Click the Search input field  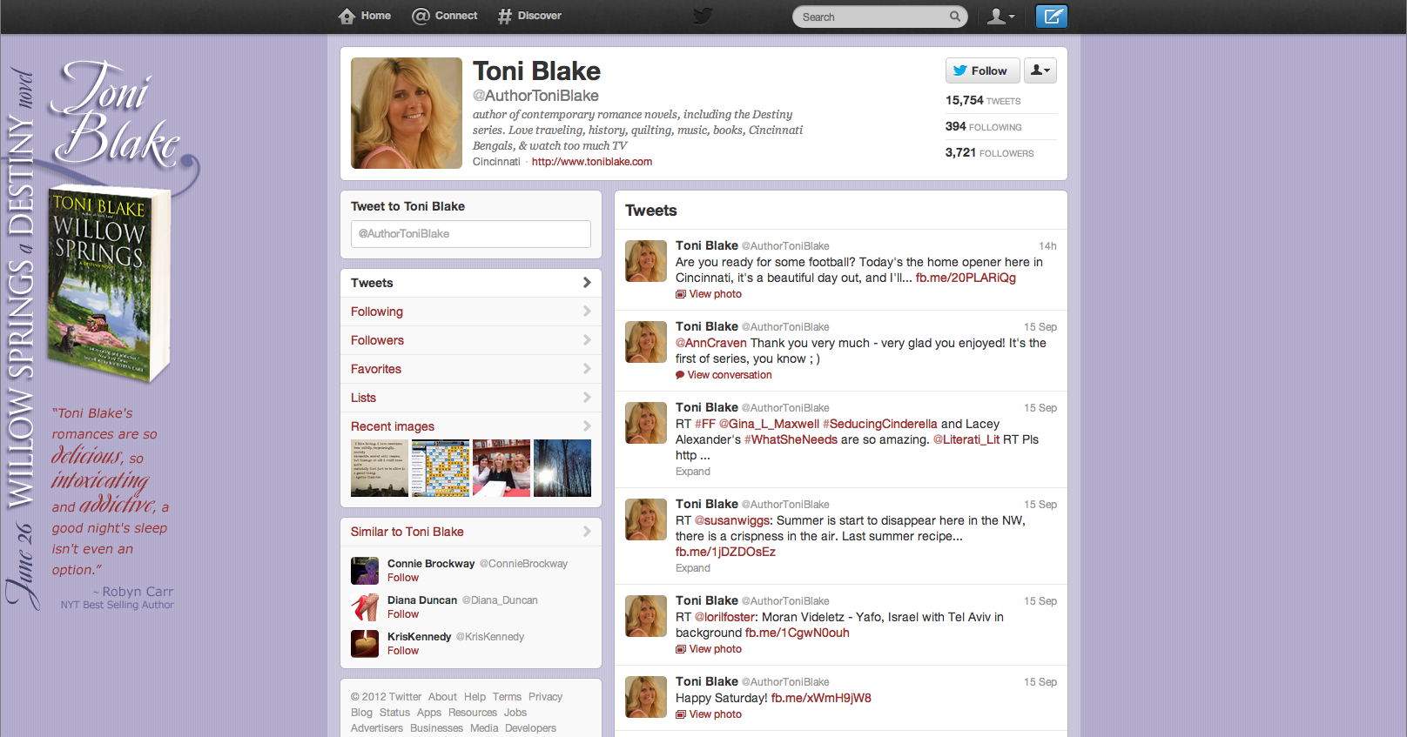click(x=871, y=17)
